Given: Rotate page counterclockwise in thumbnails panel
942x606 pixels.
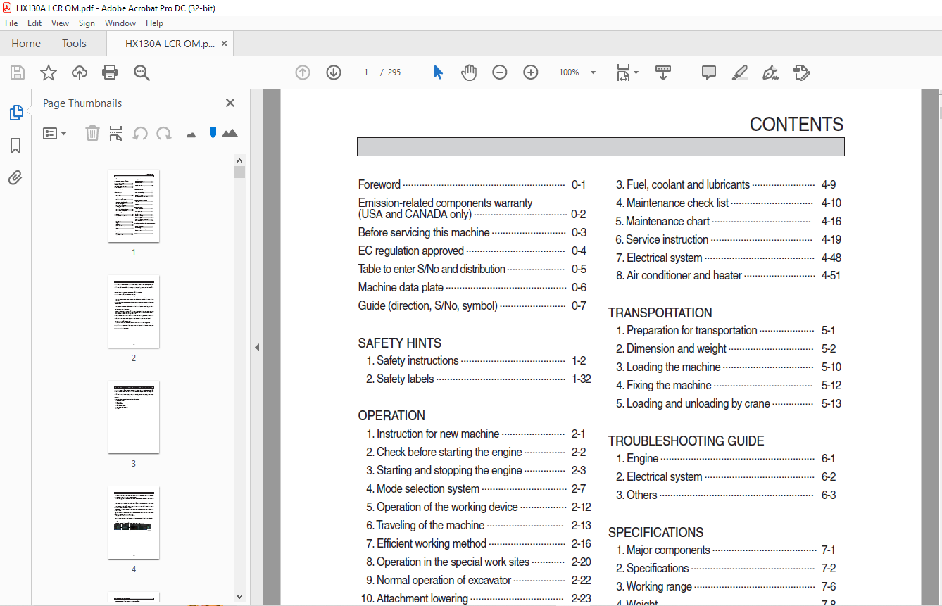Looking at the screenshot, I should coord(140,133).
